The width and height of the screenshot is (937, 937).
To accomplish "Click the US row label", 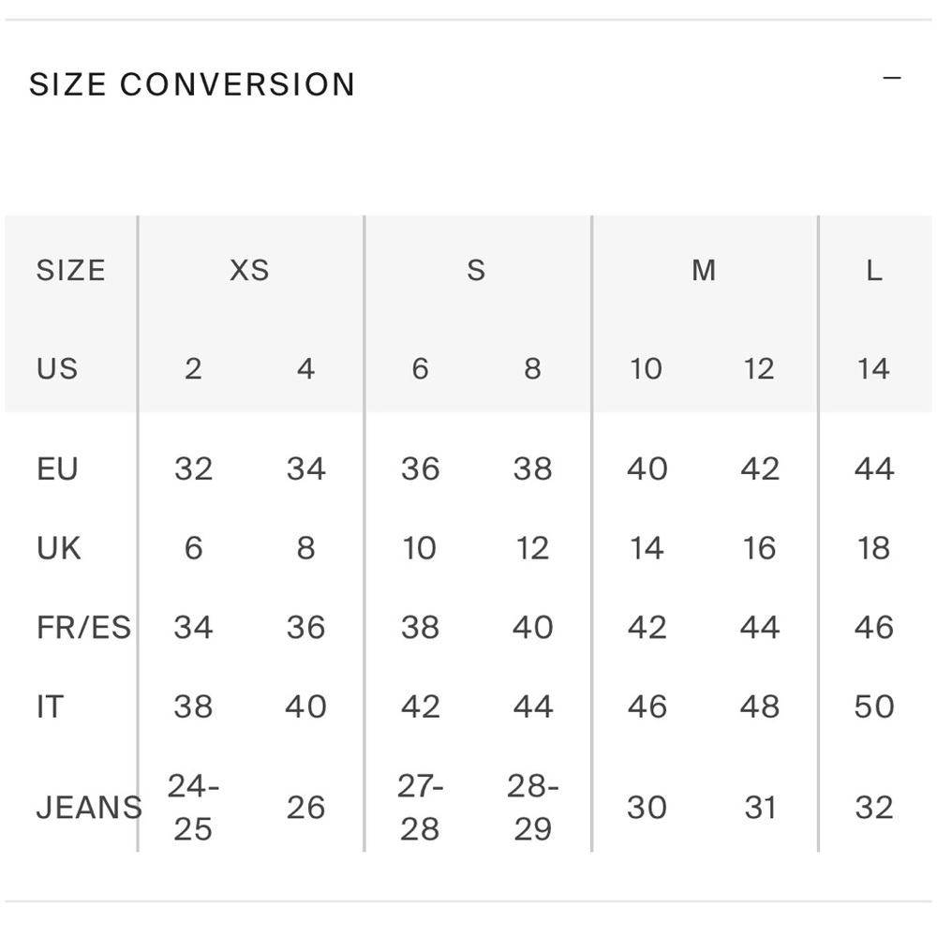I will [x=57, y=368].
